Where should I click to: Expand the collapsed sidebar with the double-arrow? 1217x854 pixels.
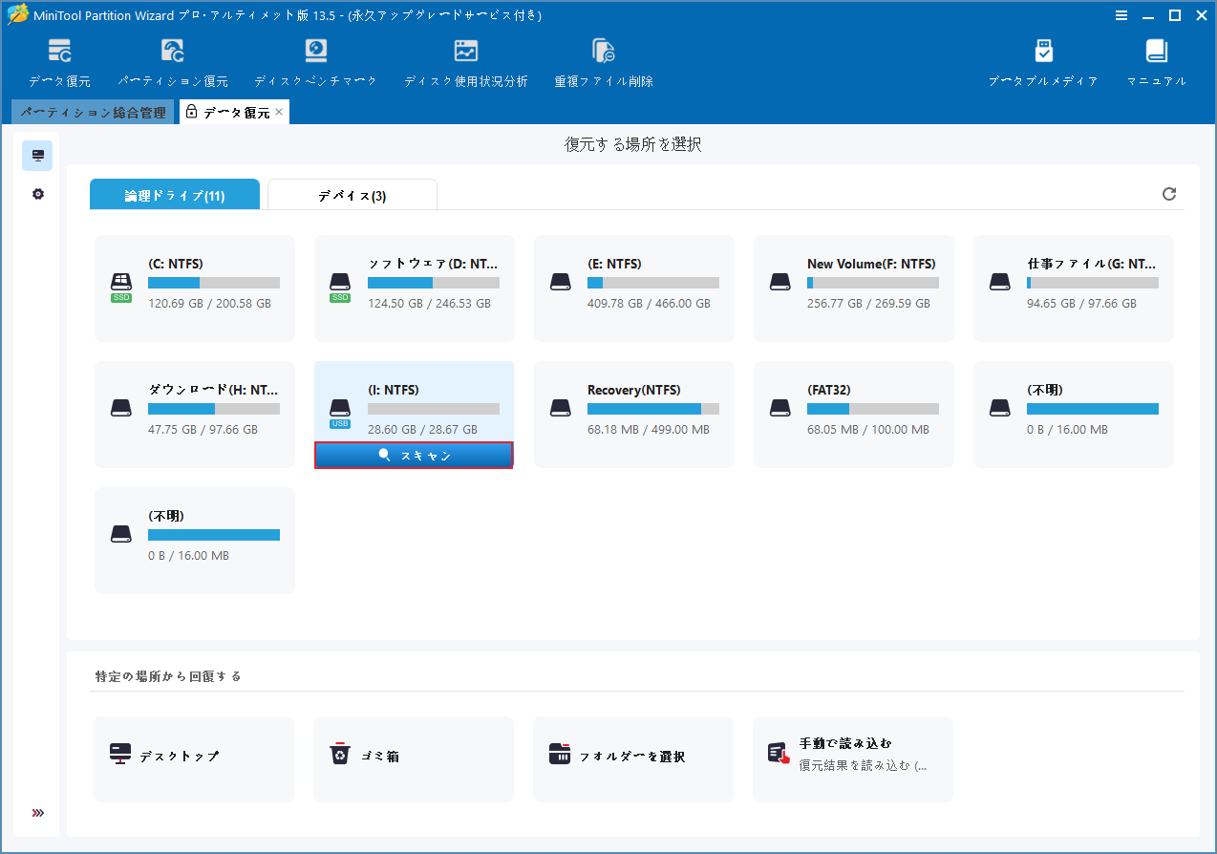pyautogui.click(x=37, y=813)
